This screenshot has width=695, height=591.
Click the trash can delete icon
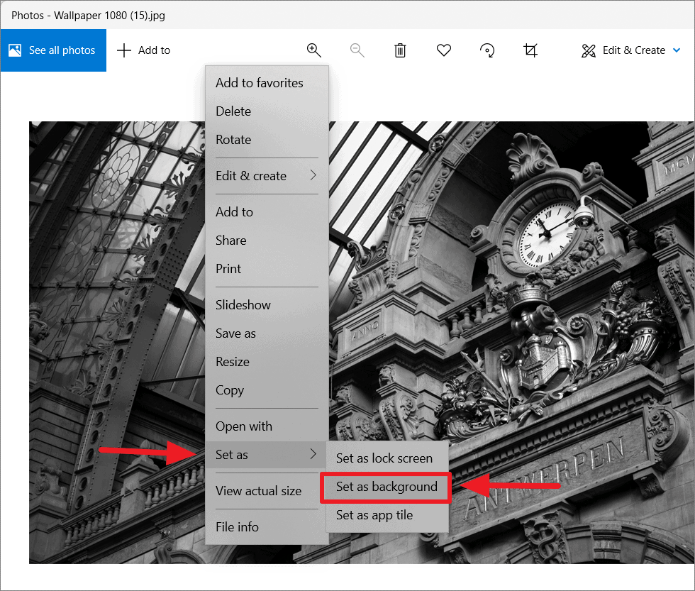pos(400,50)
